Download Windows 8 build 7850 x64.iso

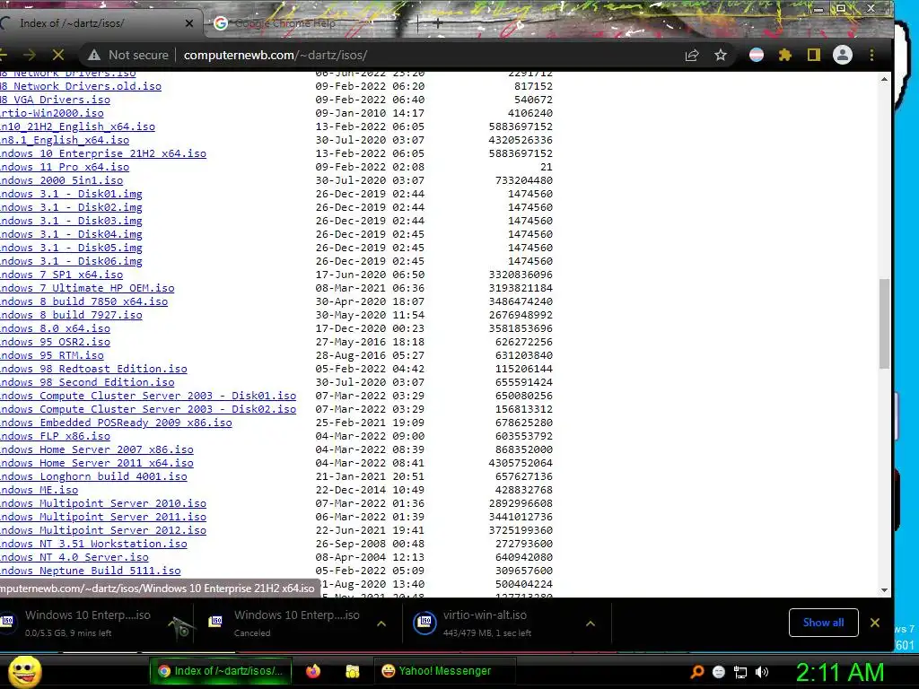(x=83, y=301)
